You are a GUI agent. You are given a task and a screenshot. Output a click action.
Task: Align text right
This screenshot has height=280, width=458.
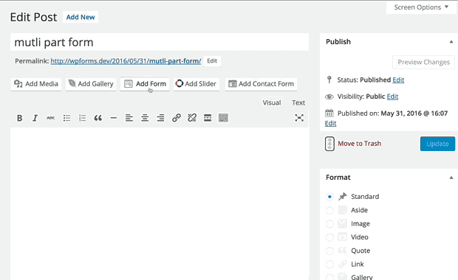160,118
